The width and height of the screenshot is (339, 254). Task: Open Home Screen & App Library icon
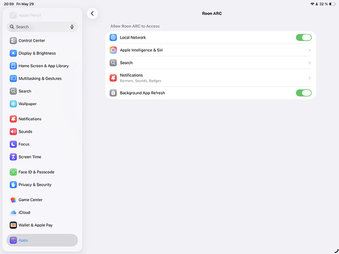pos(13,66)
